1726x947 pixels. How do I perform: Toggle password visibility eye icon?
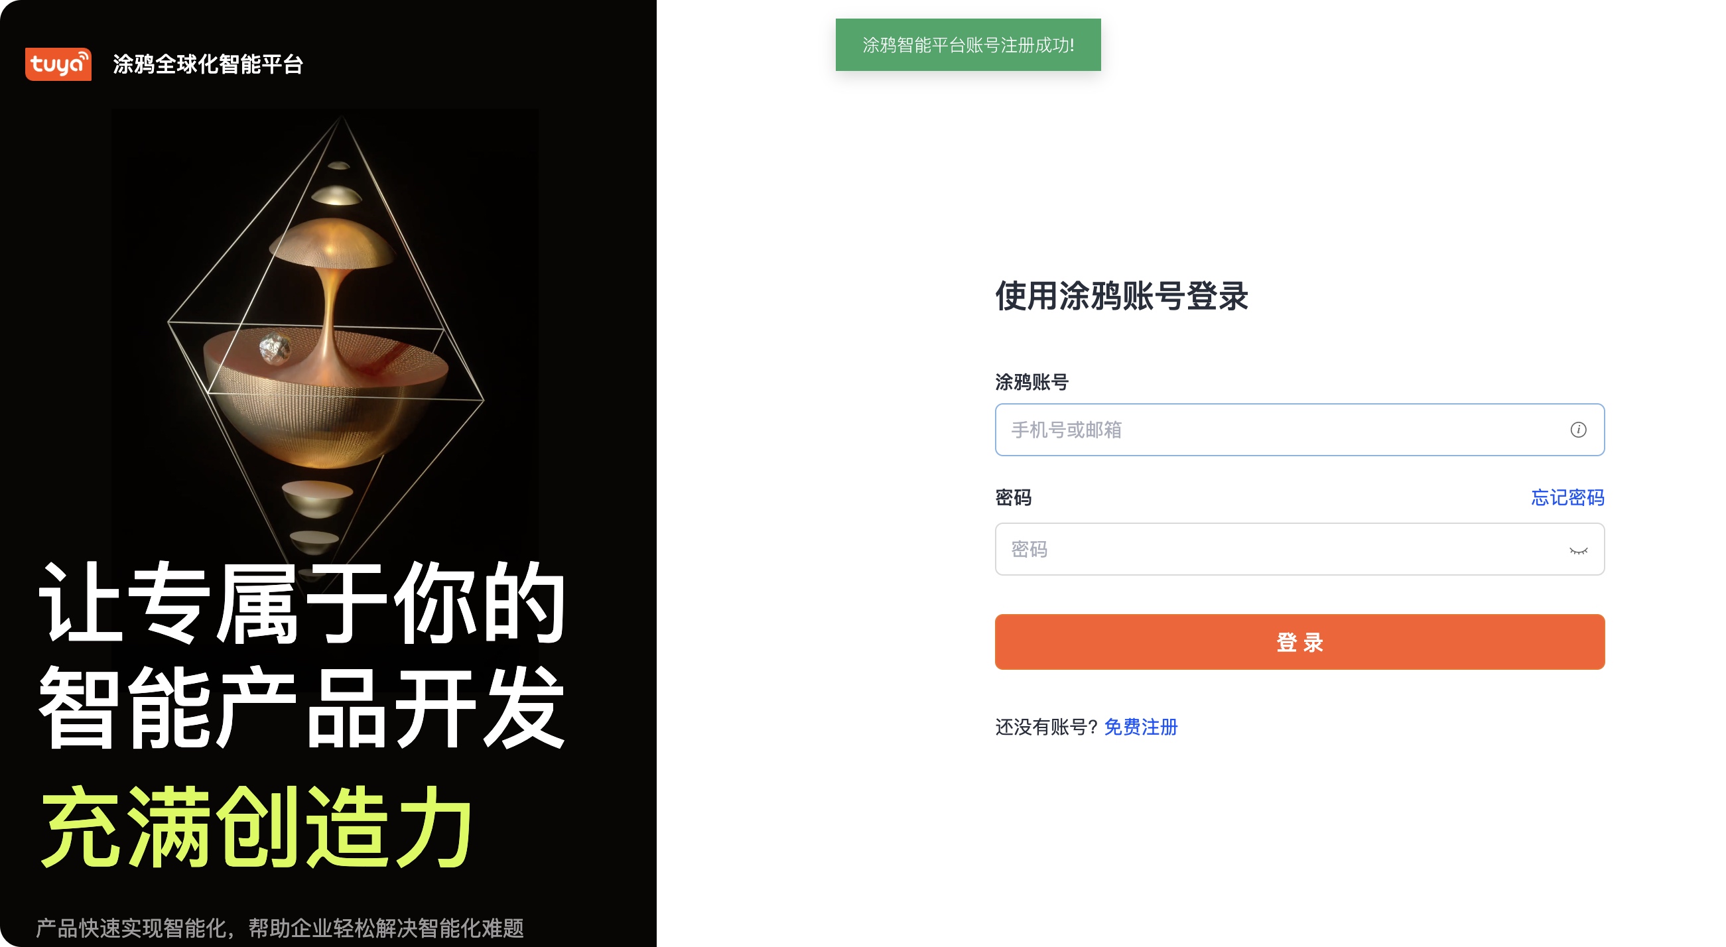pos(1578,550)
